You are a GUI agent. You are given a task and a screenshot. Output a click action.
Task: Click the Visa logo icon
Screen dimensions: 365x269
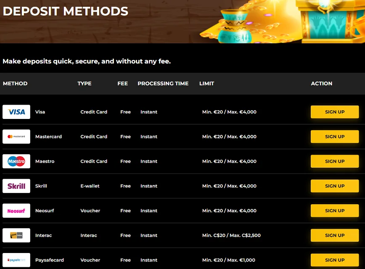[x=16, y=112]
